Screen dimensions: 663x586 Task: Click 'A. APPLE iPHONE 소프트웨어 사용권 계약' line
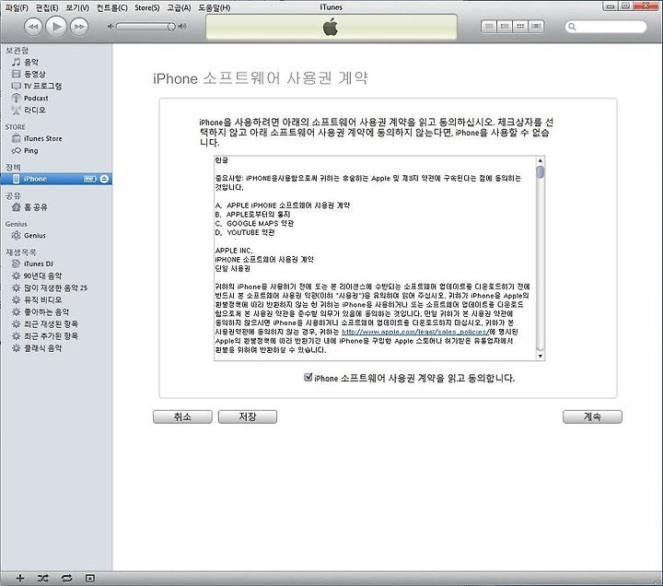(283, 205)
